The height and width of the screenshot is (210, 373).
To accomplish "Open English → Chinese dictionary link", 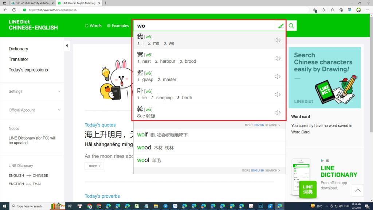I will pos(28,175).
